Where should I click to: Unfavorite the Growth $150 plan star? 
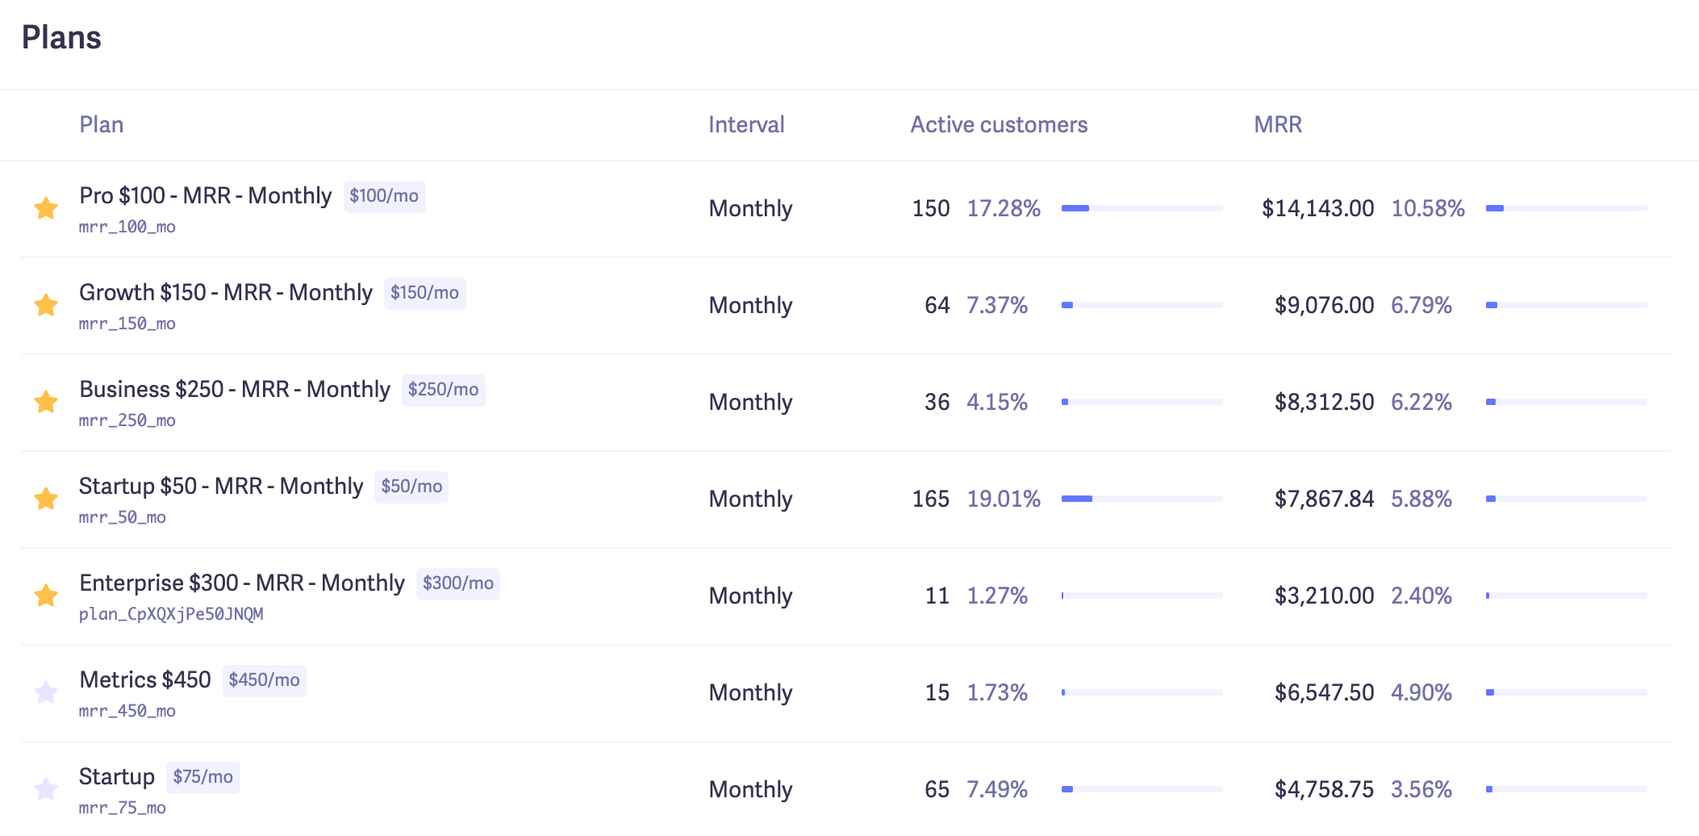coord(46,305)
